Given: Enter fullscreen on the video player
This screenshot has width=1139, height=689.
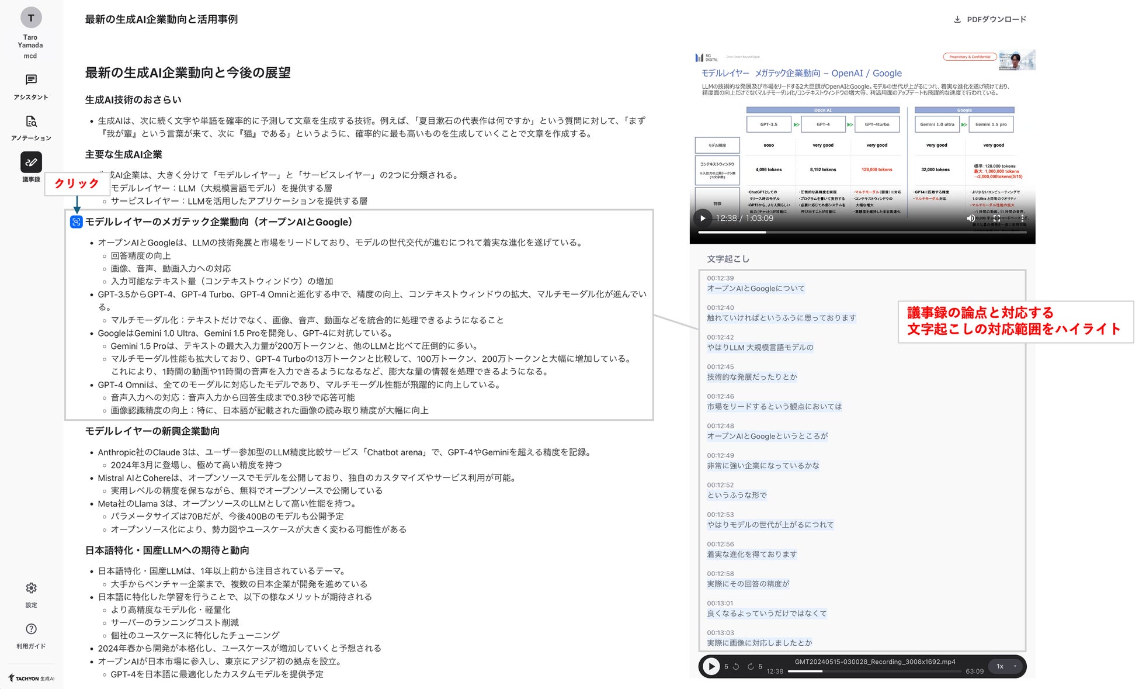Looking at the screenshot, I should pyautogui.click(x=996, y=218).
